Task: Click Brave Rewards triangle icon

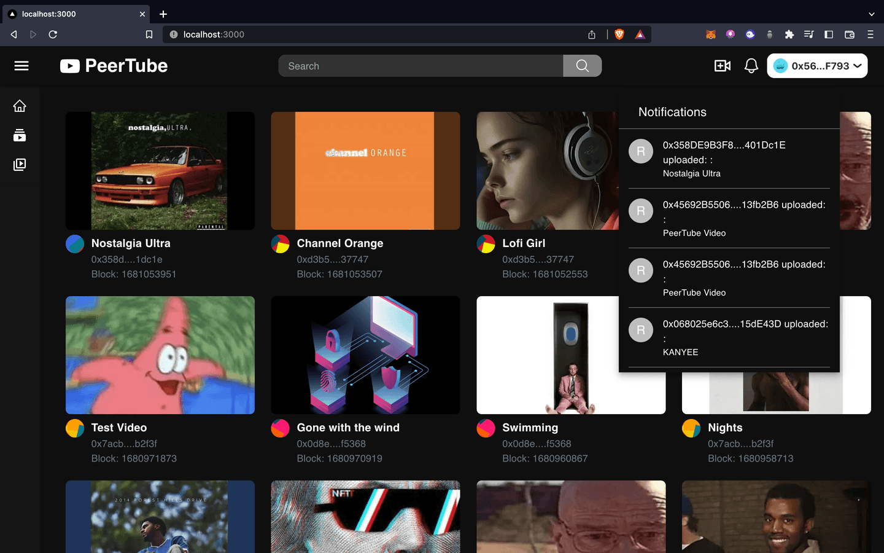Action: pyautogui.click(x=640, y=34)
